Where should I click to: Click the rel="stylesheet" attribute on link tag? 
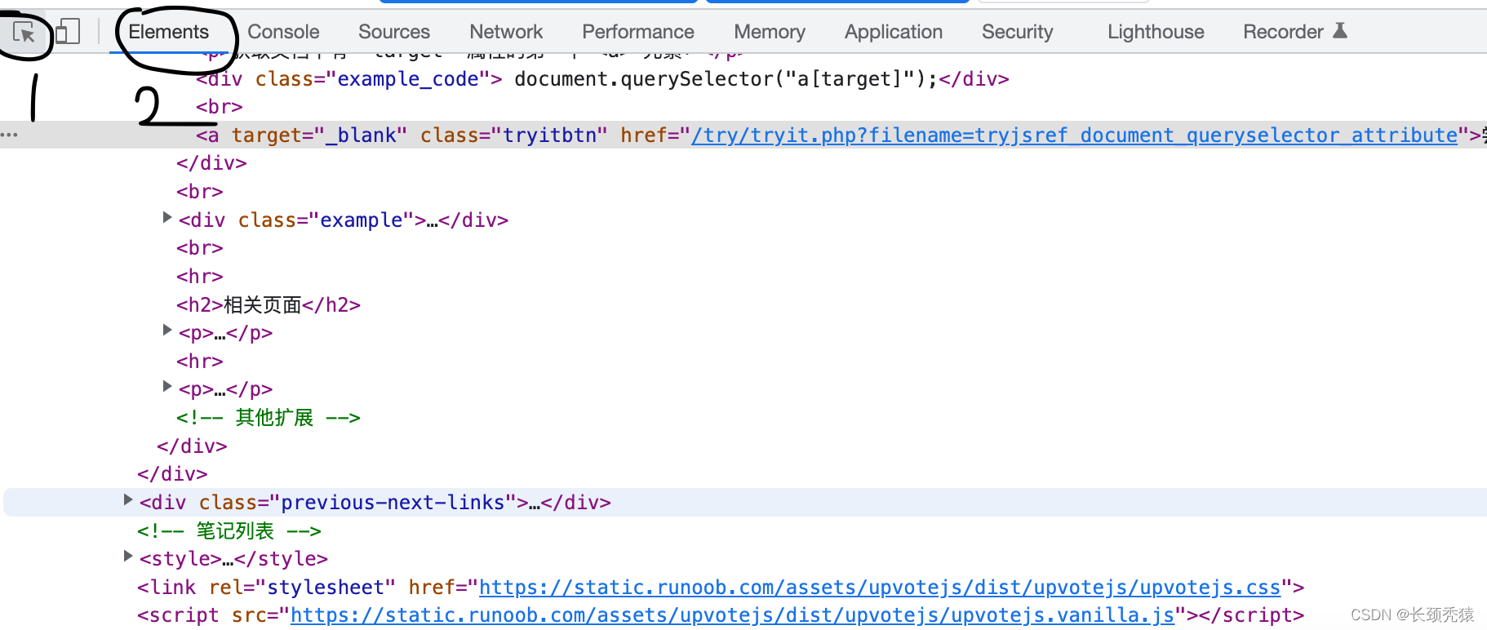point(303,588)
